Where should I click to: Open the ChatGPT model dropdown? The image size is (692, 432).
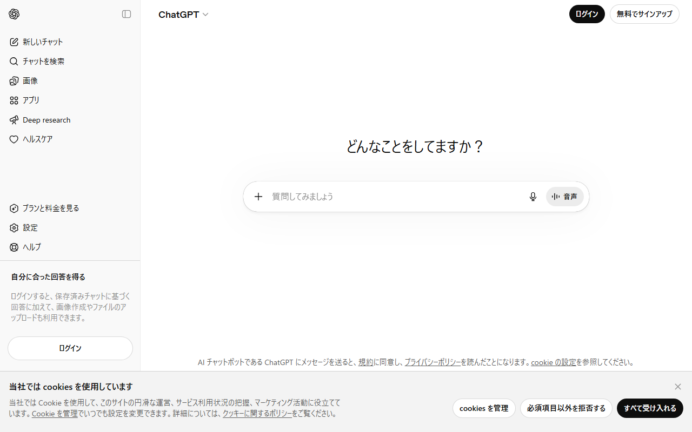point(183,15)
